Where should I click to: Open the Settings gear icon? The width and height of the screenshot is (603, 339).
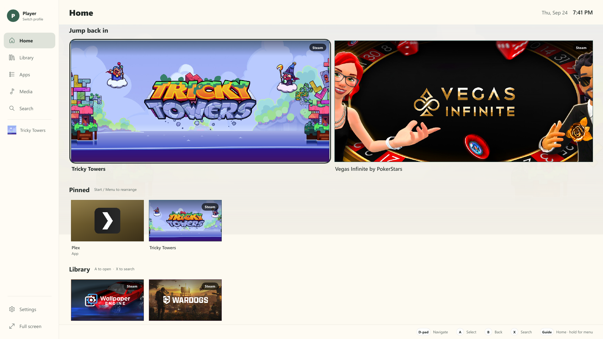pos(12,309)
